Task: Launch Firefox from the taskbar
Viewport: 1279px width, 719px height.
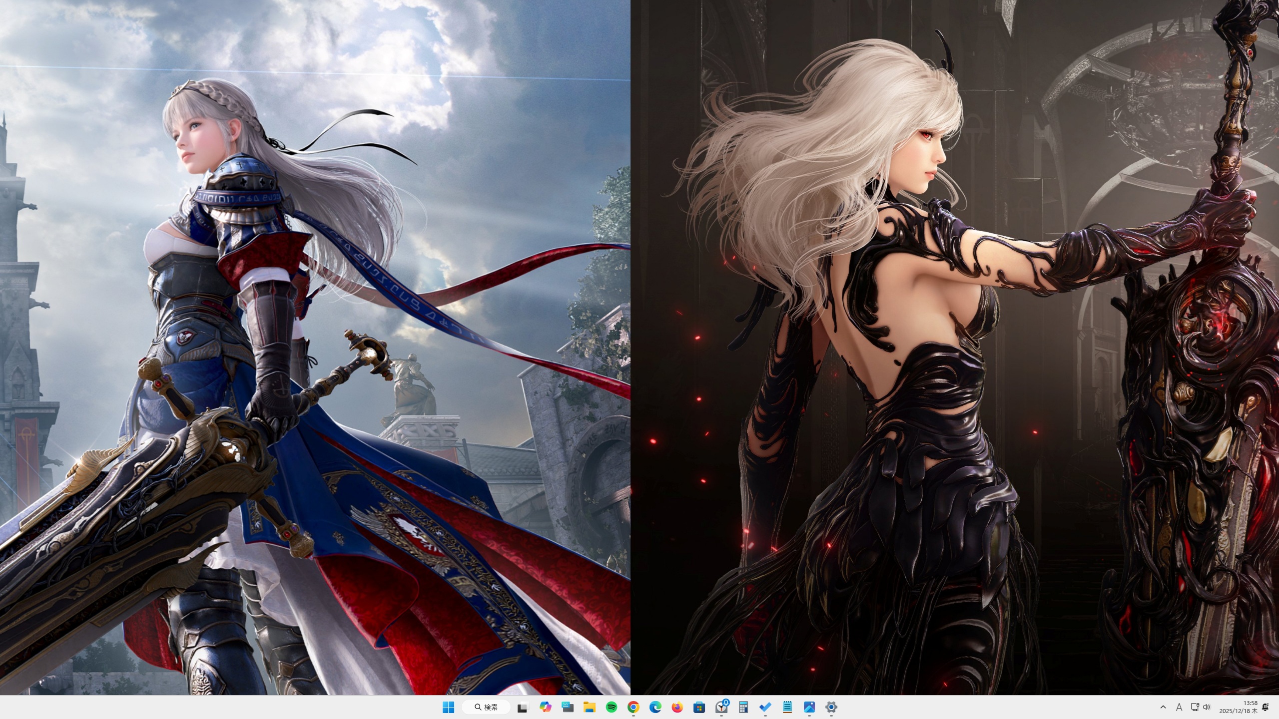Action: 677,707
